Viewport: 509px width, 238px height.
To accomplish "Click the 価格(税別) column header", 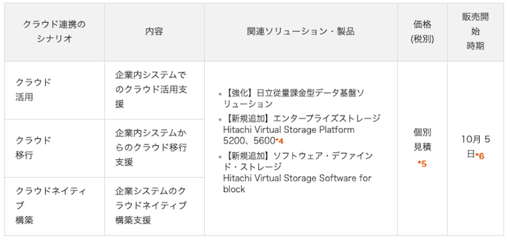I will (x=422, y=32).
